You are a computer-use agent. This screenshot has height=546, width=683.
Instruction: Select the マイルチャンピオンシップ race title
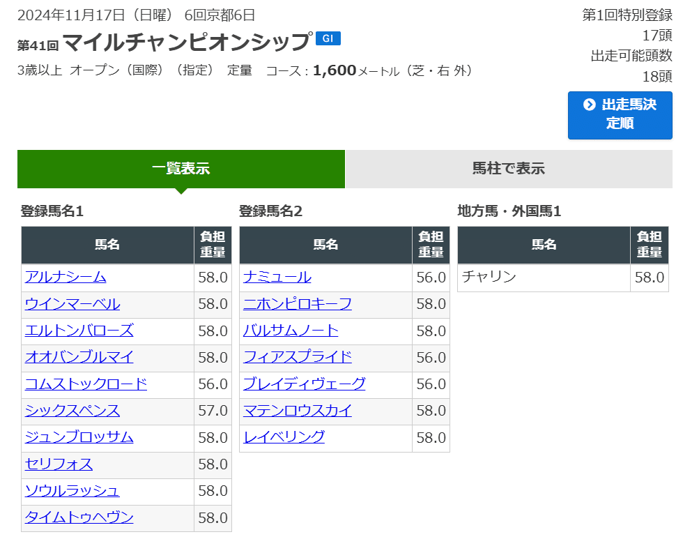coord(187,42)
